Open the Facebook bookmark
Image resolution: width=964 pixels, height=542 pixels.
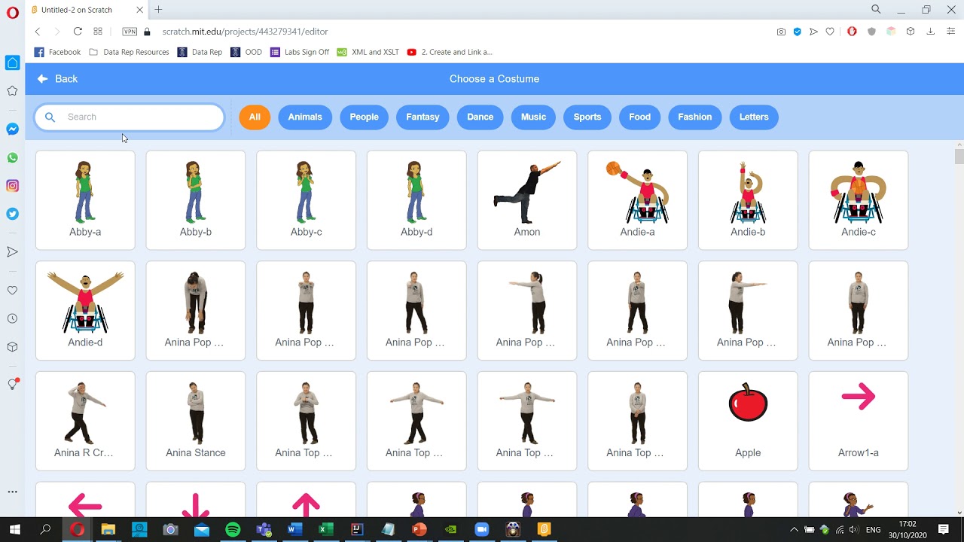[x=57, y=52]
